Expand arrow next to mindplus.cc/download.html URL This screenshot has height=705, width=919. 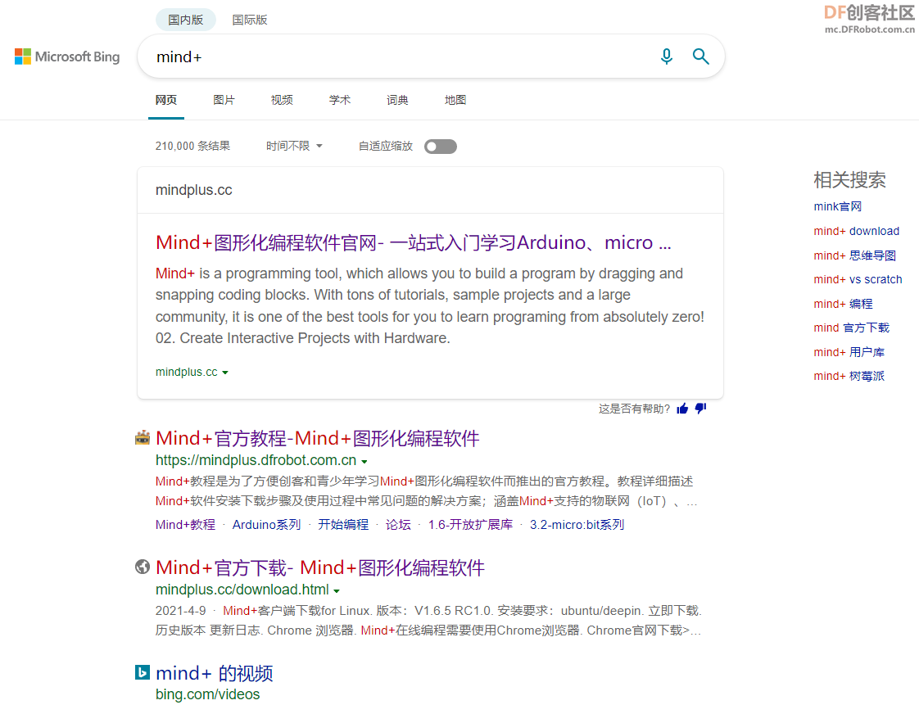tap(337, 590)
